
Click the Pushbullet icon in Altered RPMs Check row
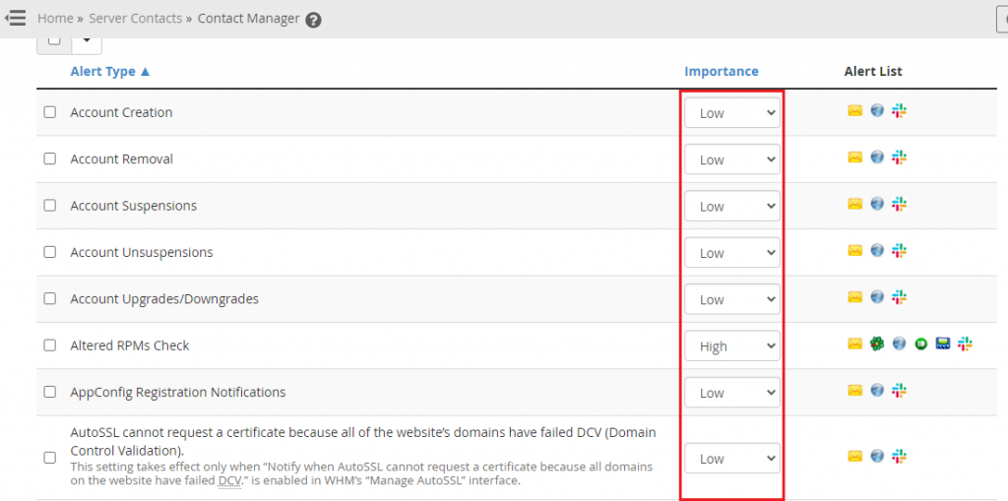click(920, 344)
